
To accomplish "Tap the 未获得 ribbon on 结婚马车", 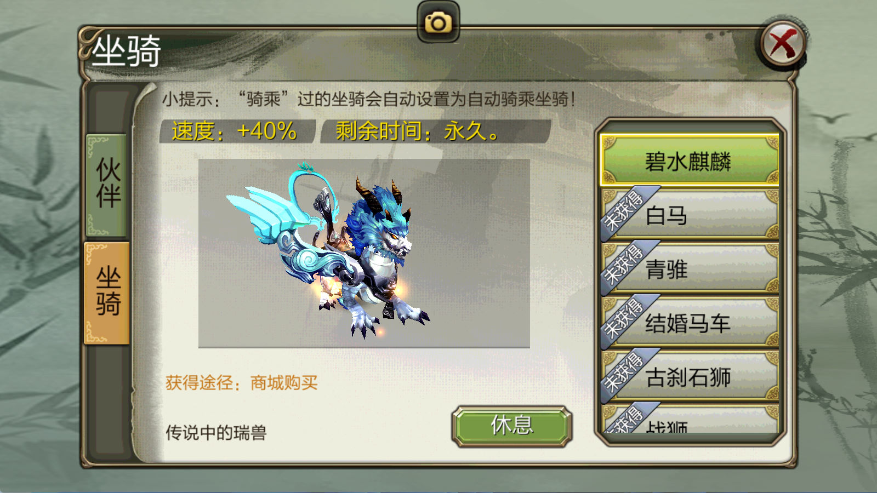I will 625,319.
